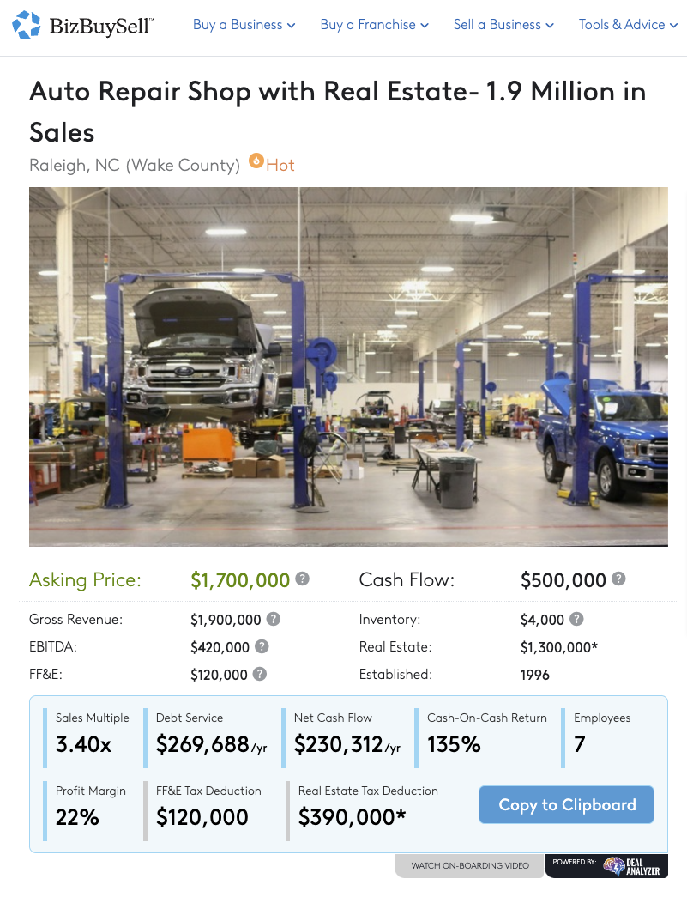687x897 pixels.
Task: Click the Hot label link
Action: pyautogui.click(x=280, y=165)
